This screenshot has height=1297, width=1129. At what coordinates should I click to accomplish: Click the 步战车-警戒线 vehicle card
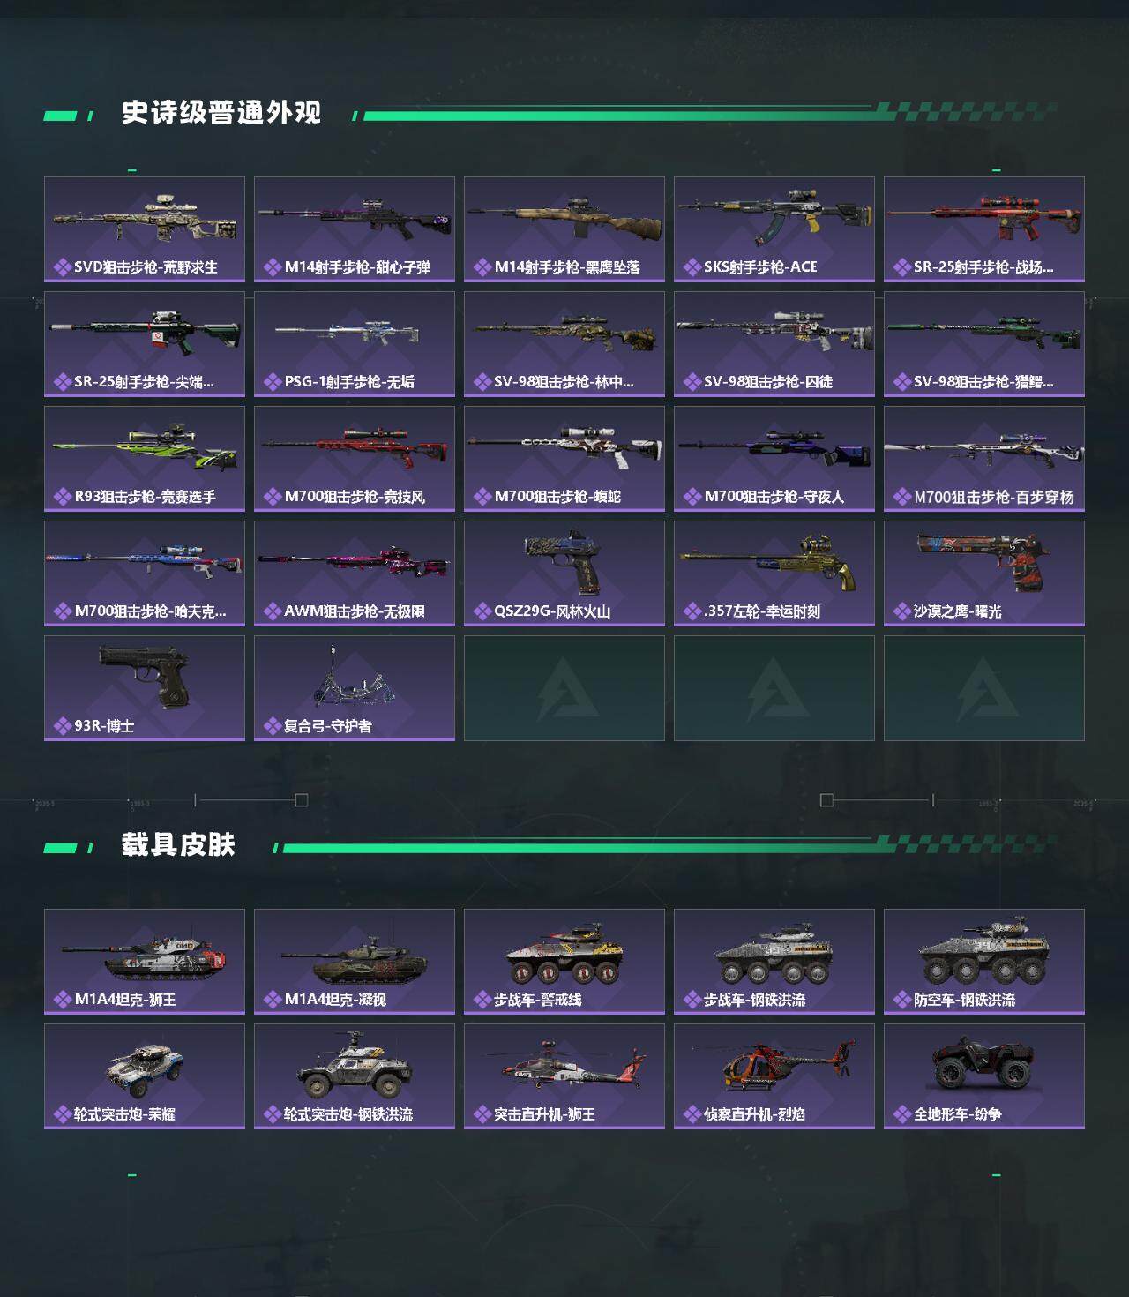tap(564, 962)
